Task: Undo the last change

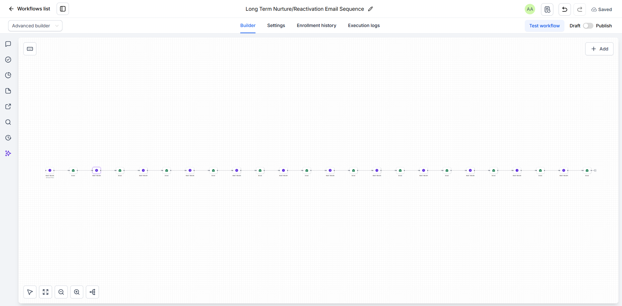Action: pos(565,9)
